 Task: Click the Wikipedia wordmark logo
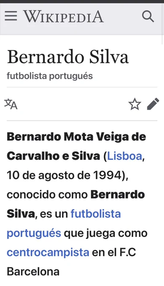[63, 16]
